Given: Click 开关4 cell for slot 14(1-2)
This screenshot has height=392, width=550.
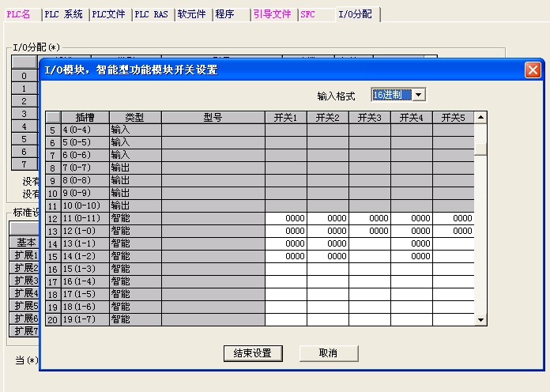Looking at the screenshot, I should [x=411, y=256].
